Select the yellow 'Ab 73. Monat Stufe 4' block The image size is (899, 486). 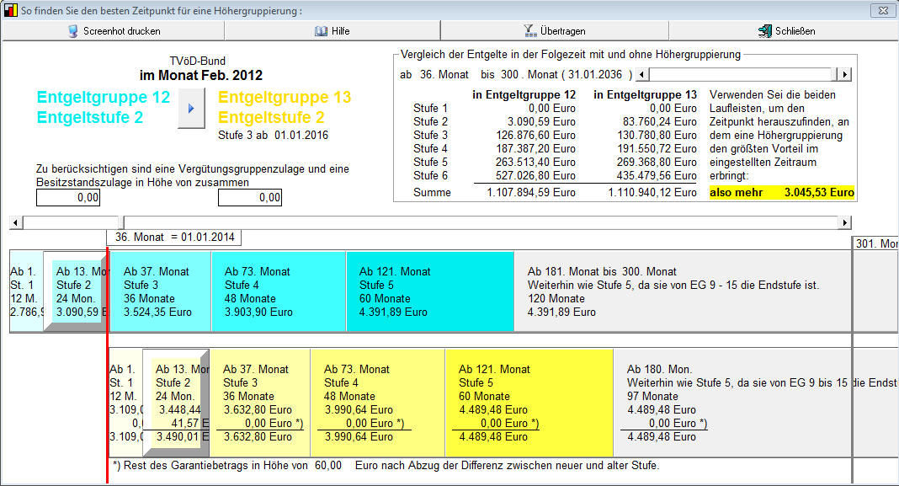click(x=378, y=403)
